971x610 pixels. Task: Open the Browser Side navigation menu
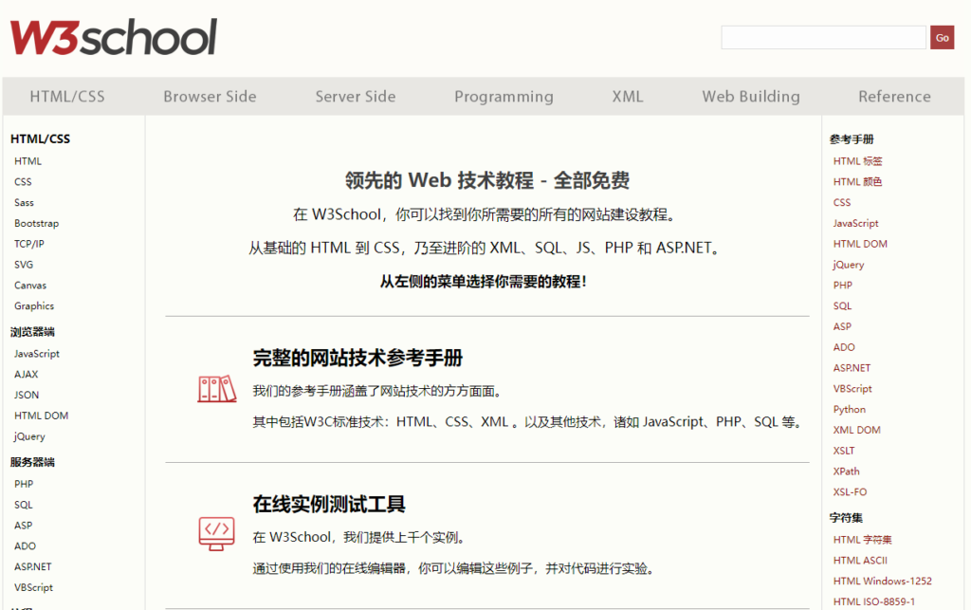210,96
